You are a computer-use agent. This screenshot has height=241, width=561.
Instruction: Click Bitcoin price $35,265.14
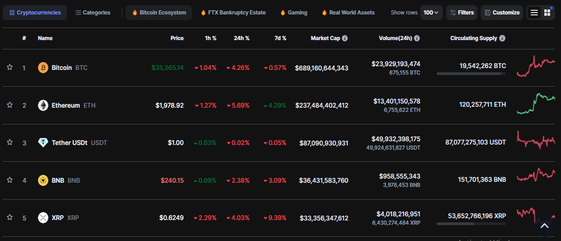pos(167,68)
